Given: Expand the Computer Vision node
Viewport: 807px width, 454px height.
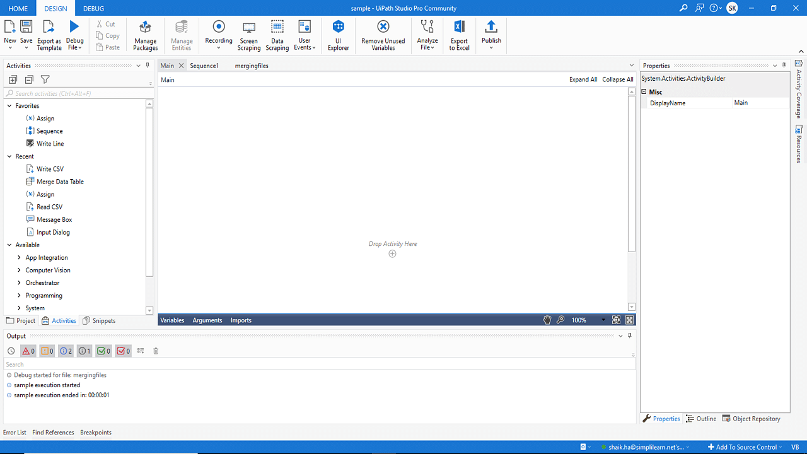Looking at the screenshot, I should 20,270.
